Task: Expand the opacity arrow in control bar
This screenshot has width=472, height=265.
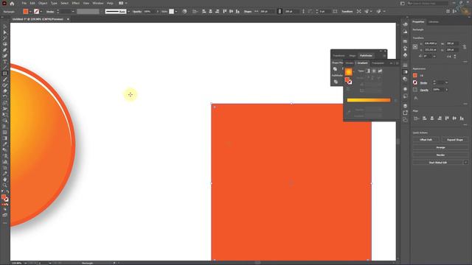Action: point(157,12)
